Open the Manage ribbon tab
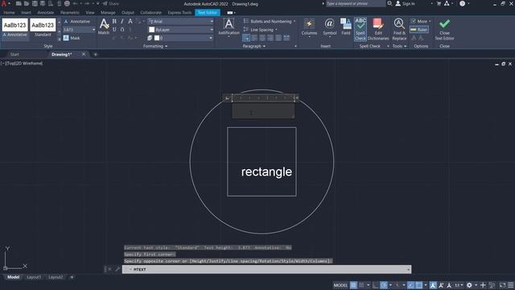Image resolution: width=515 pixels, height=290 pixels. tap(108, 13)
